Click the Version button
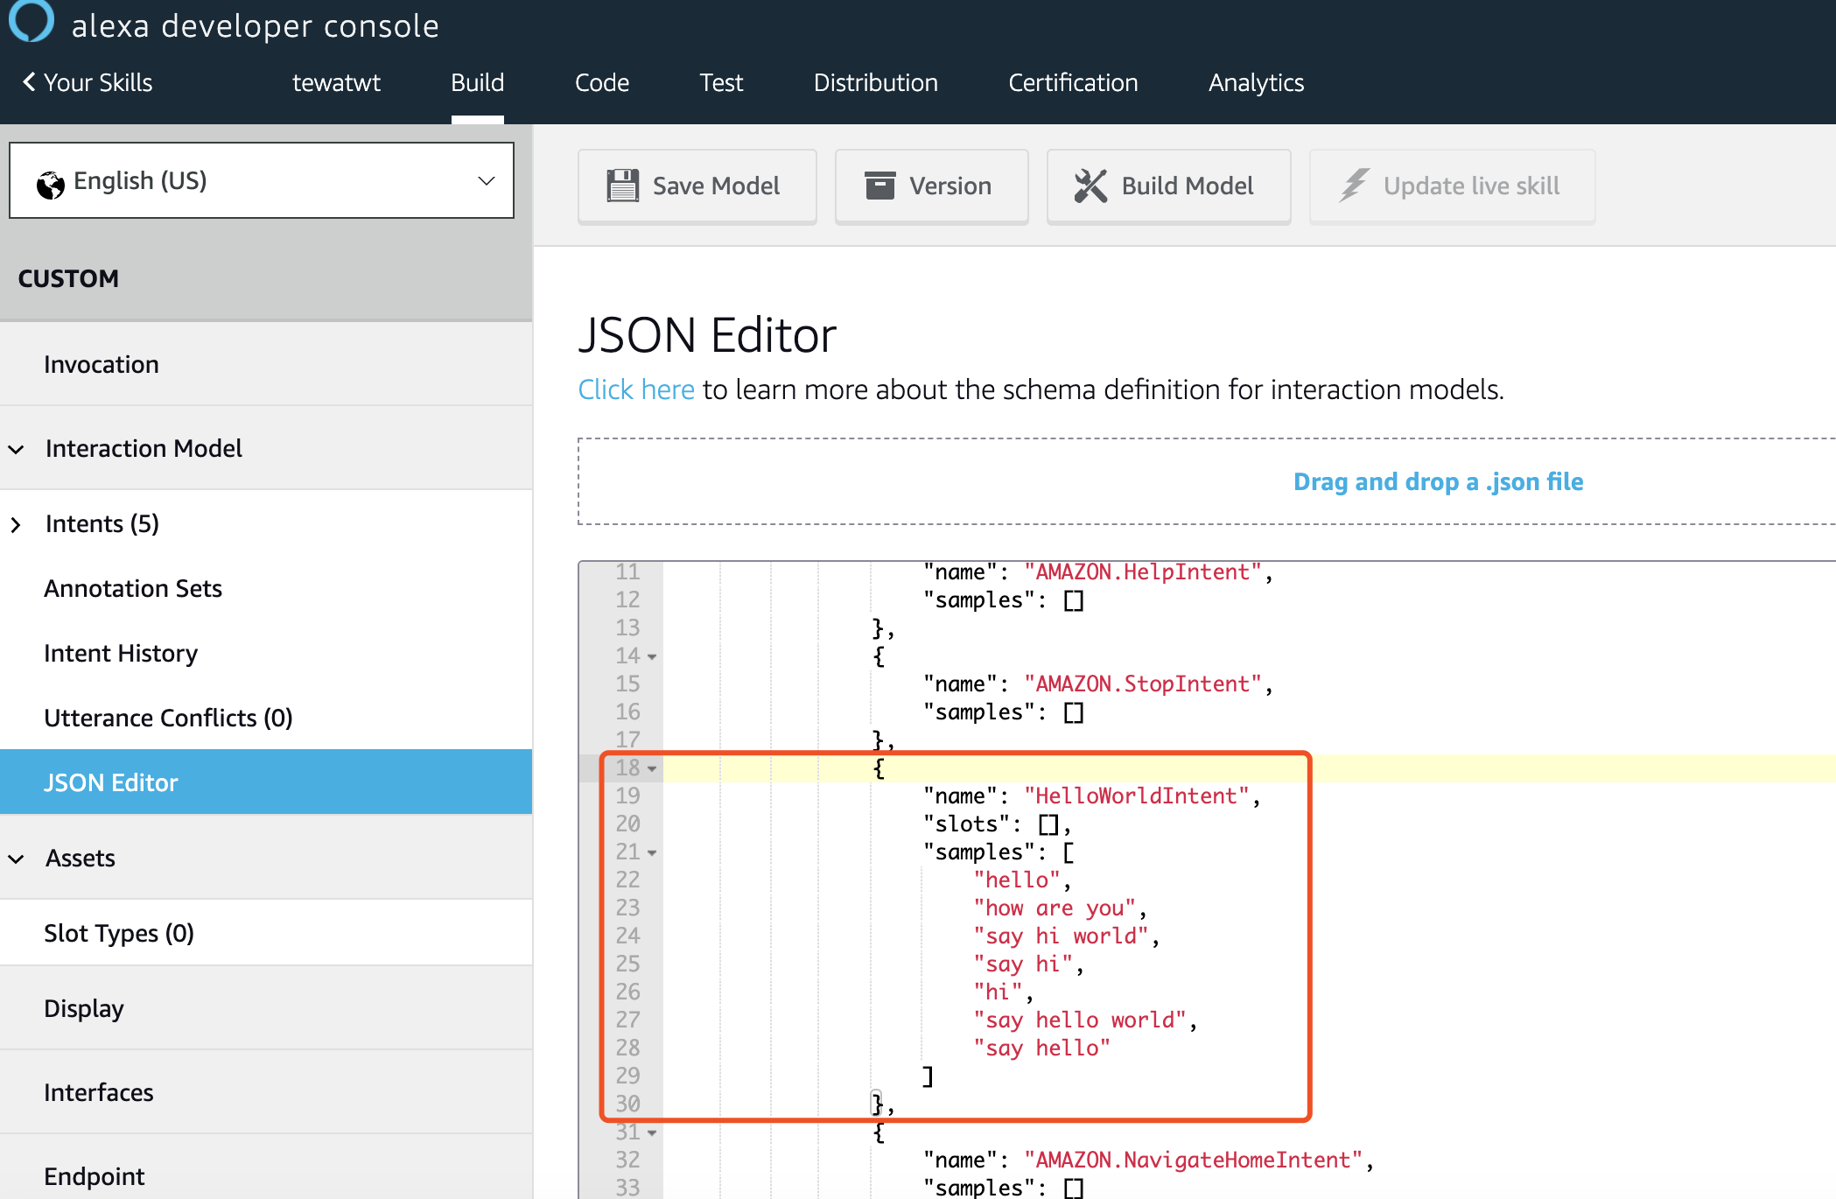 tap(931, 186)
